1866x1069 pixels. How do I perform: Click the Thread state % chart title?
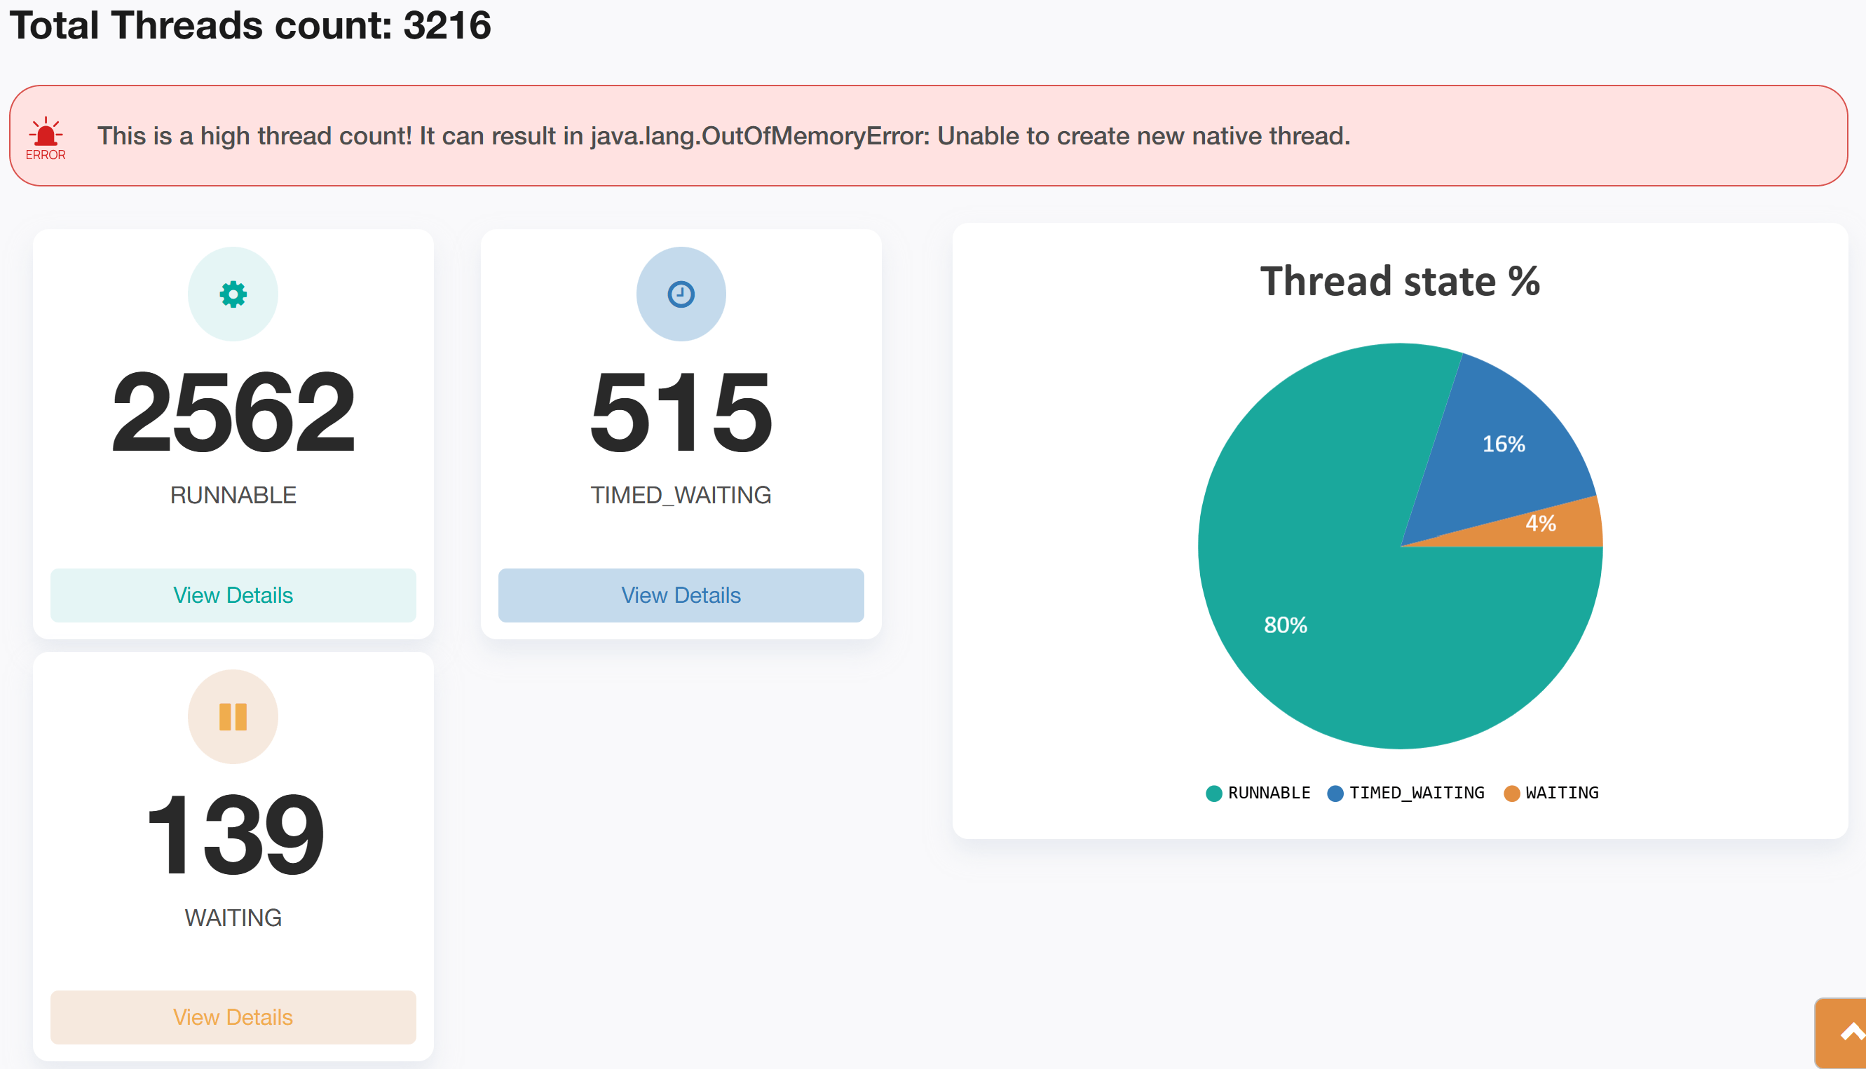[x=1399, y=281]
